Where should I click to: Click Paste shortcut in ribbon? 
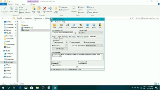pyautogui.click(x=24, y=12)
